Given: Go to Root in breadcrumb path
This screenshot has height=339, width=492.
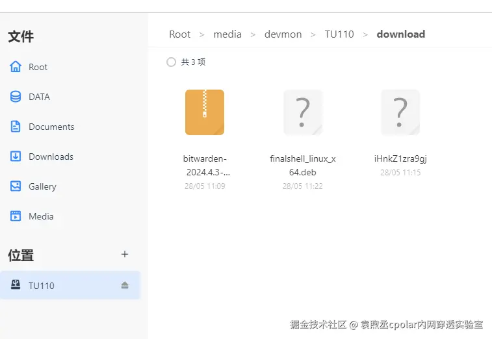Looking at the screenshot, I should click(x=180, y=34).
